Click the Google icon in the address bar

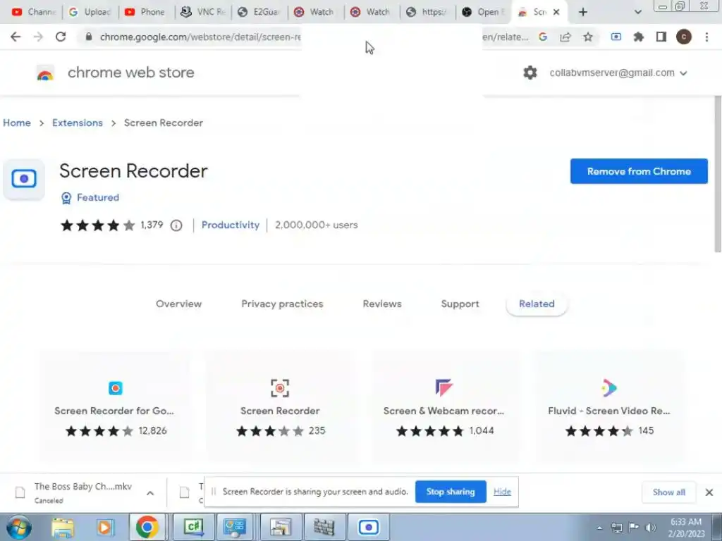click(x=543, y=37)
